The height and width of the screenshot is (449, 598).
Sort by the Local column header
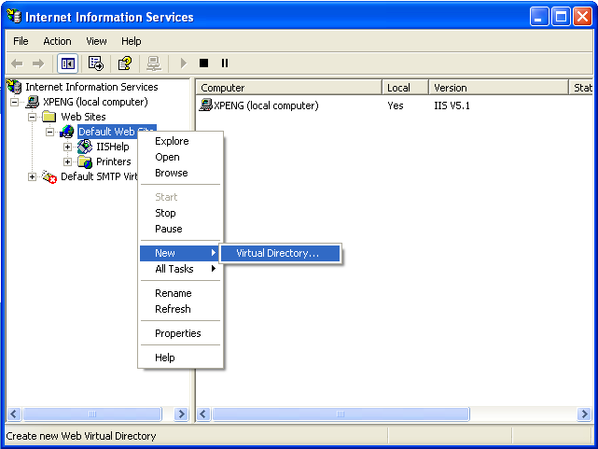pos(406,88)
